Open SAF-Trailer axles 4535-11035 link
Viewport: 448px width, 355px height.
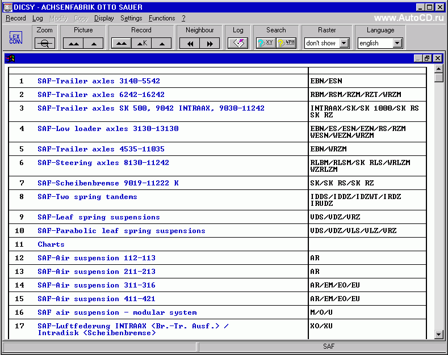(101, 149)
